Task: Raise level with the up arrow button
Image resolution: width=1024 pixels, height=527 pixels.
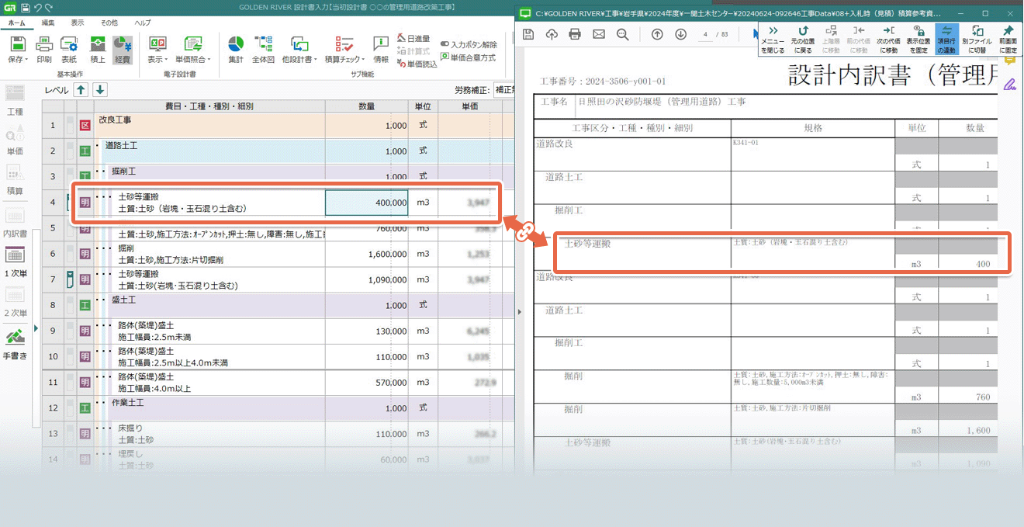Action: pos(81,90)
